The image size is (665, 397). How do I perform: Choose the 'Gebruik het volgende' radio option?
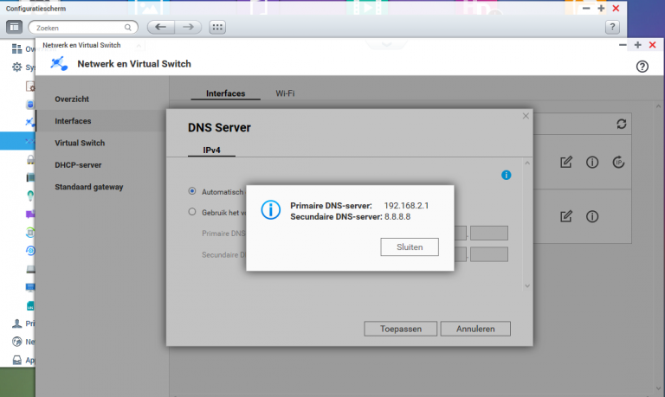tap(192, 212)
